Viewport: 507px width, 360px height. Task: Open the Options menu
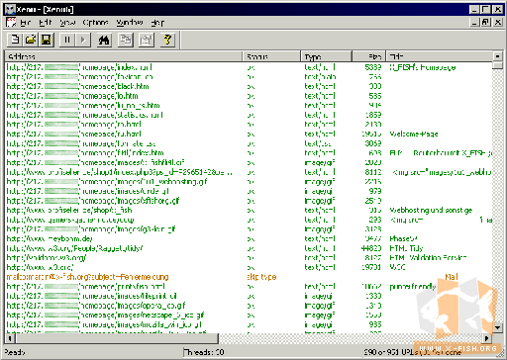click(95, 23)
